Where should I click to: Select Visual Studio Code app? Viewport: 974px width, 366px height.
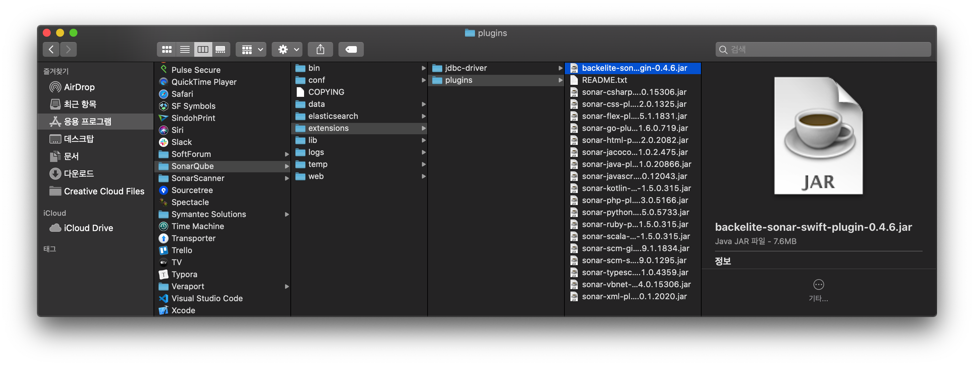pos(207,298)
